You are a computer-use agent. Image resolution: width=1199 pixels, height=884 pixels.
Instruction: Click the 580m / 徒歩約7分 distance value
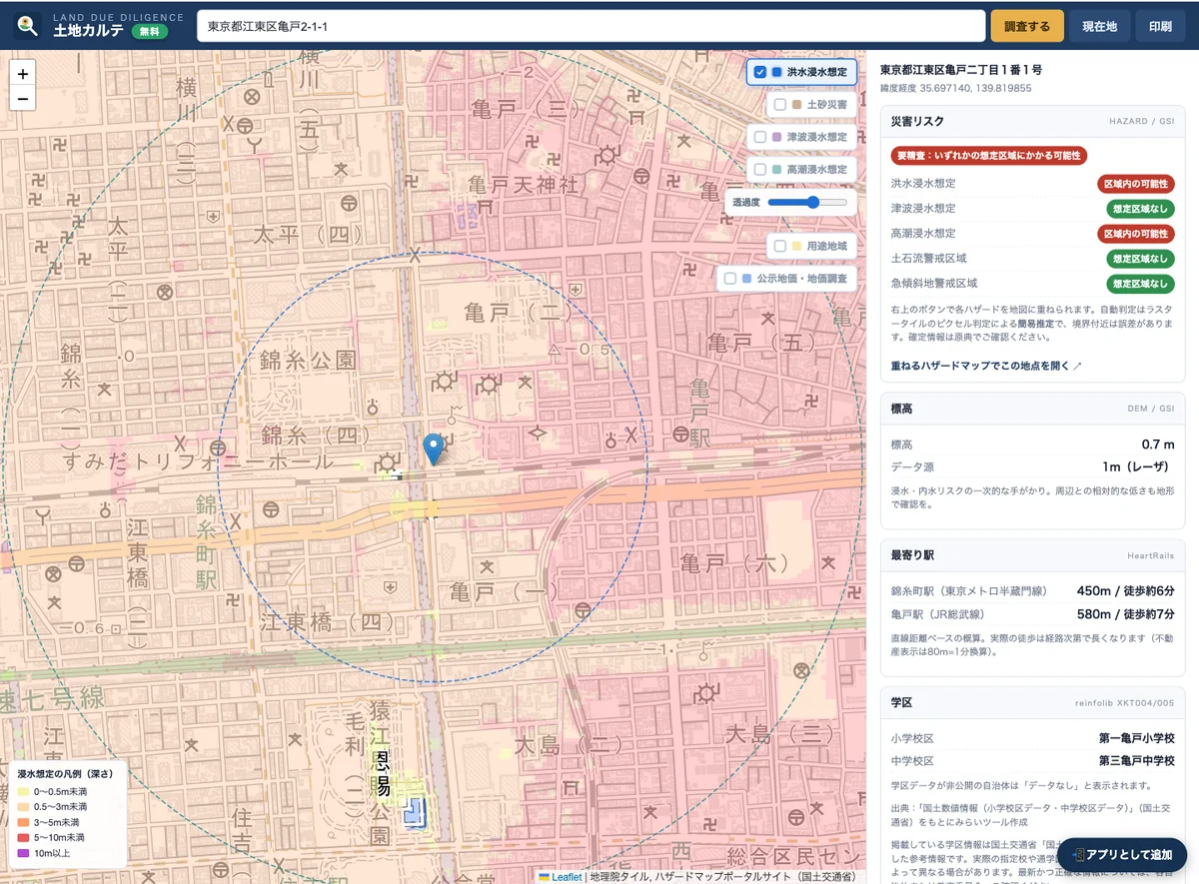pos(1126,614)
